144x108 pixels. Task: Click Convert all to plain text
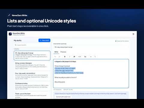pyautogui.click(x=63, y=97)
